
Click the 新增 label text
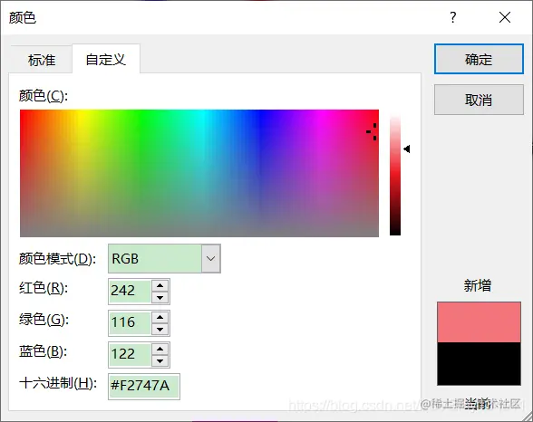(478, 285)
